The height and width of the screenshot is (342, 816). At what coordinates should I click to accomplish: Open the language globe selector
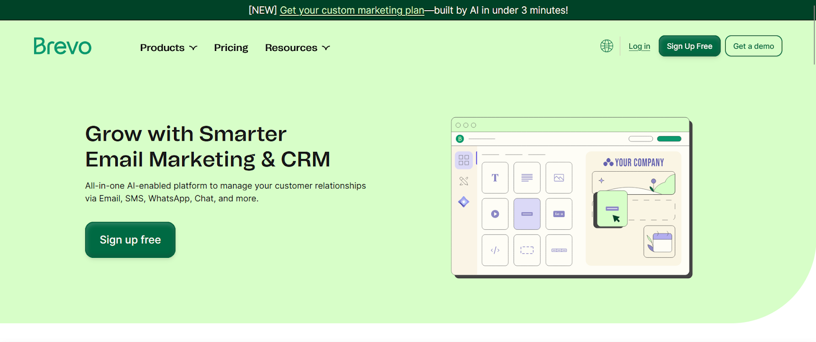tap(606, 46)
